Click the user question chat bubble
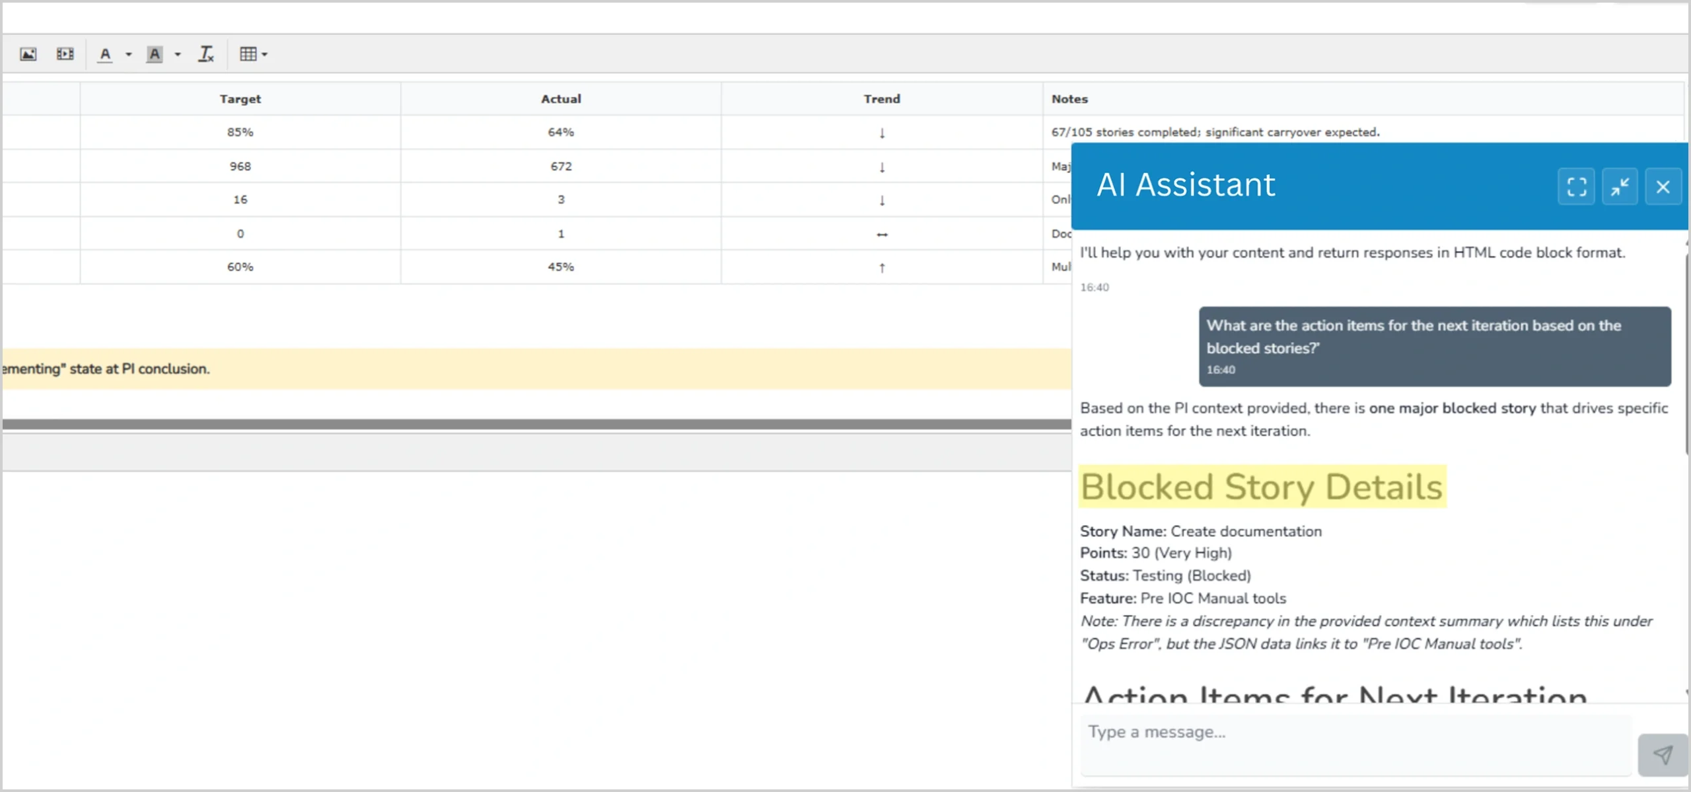 [x=1434, y=346]
